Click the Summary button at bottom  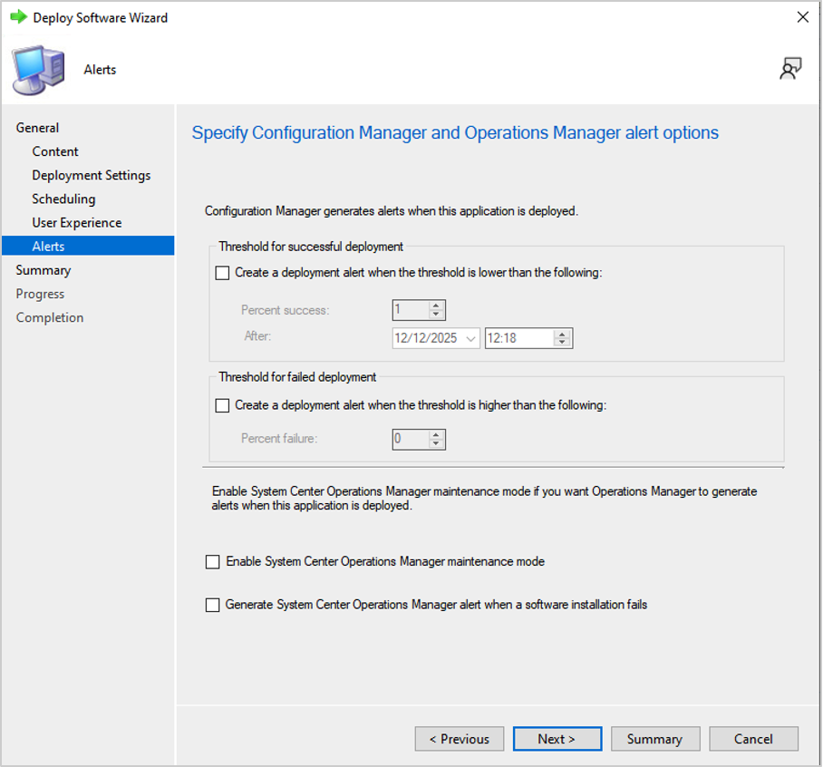655,739
